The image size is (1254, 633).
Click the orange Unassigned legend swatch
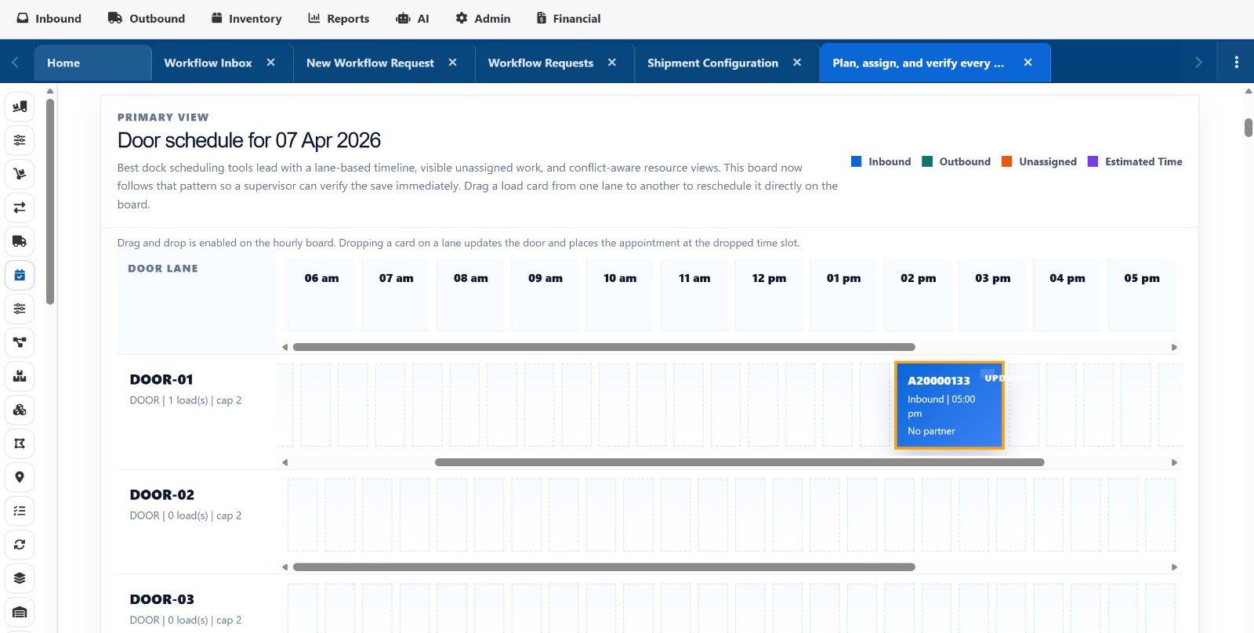coord(1006,161)
